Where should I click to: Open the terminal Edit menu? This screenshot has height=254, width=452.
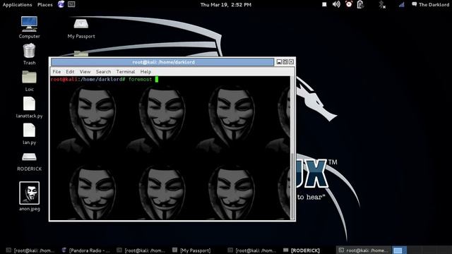point(70,72)
